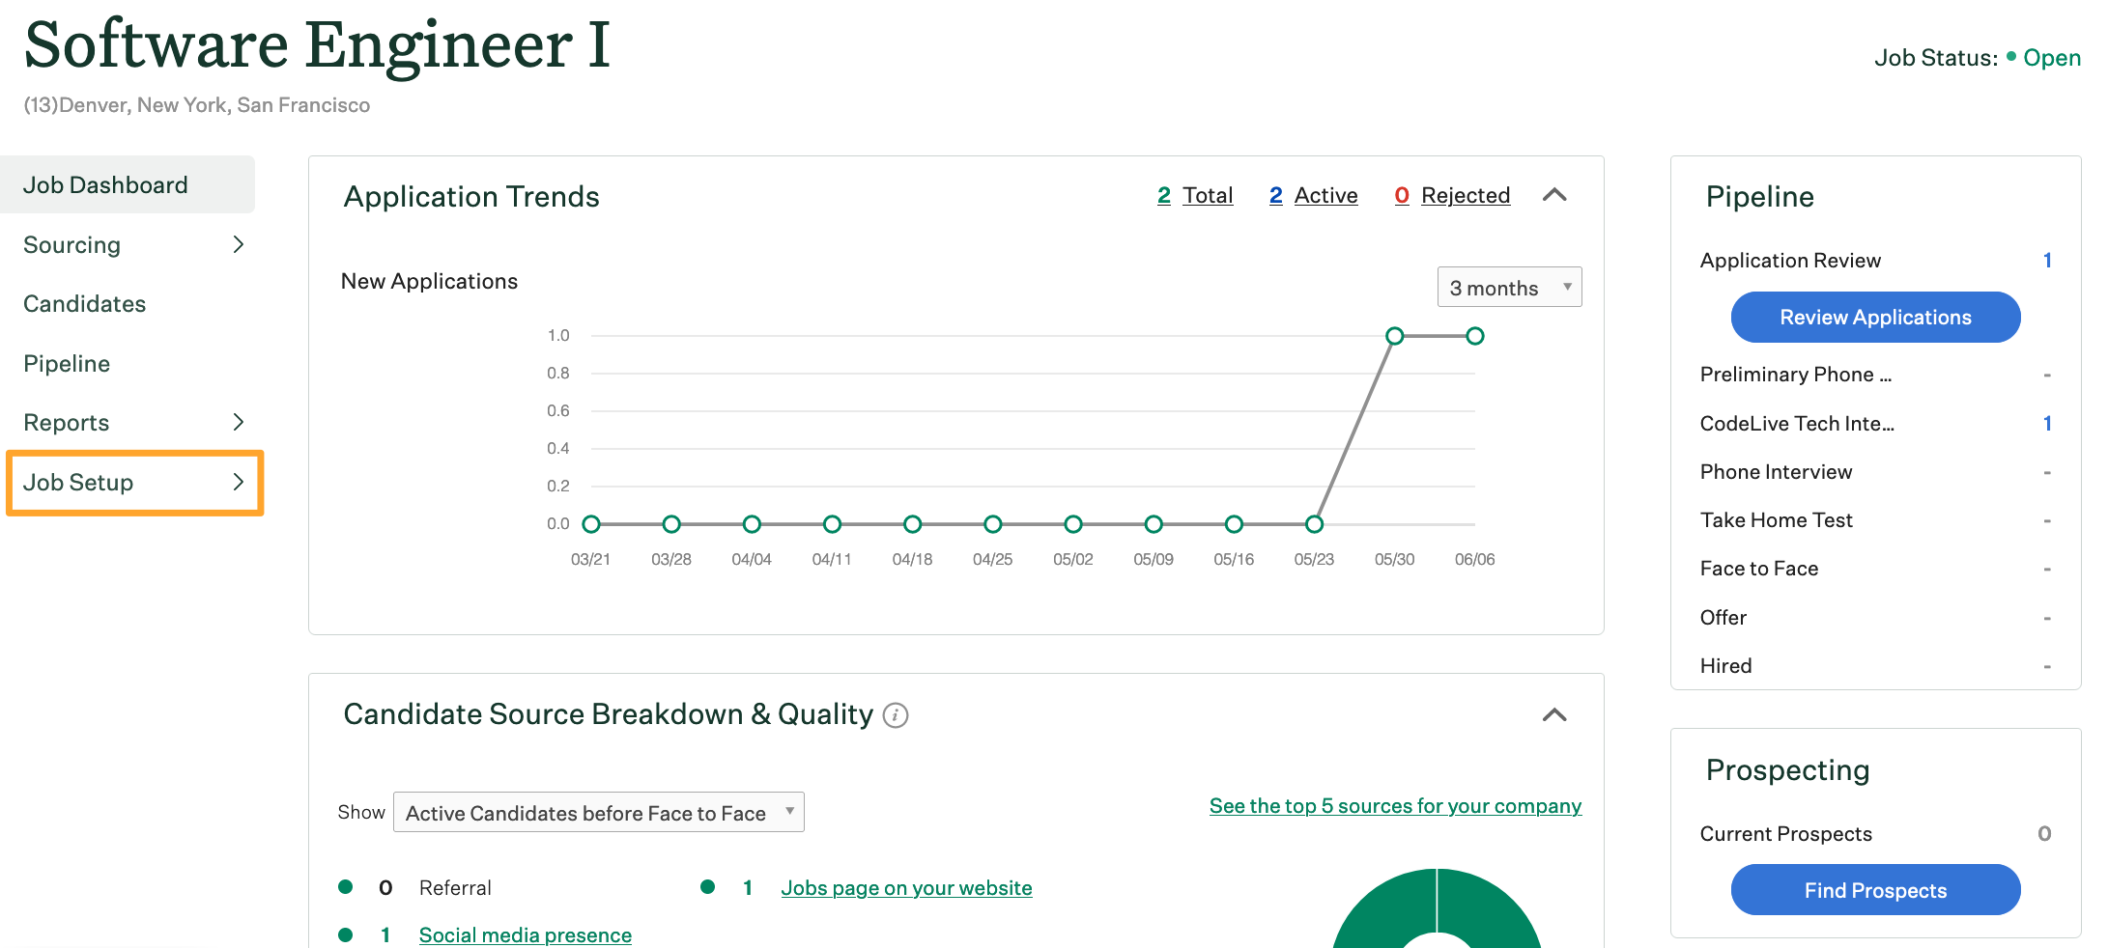This screenshot has height=948, width=2108.
Task: Open Jobs page on your website link
Action: (x=906, y=888)
